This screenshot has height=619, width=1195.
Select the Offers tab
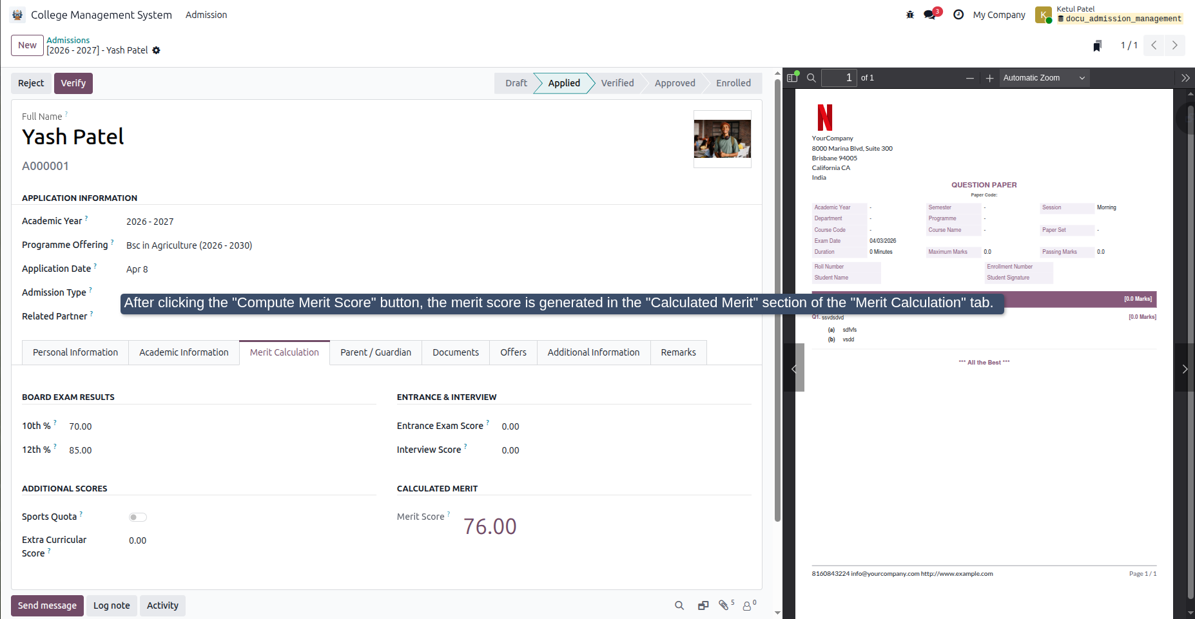[x=513, y=352]
